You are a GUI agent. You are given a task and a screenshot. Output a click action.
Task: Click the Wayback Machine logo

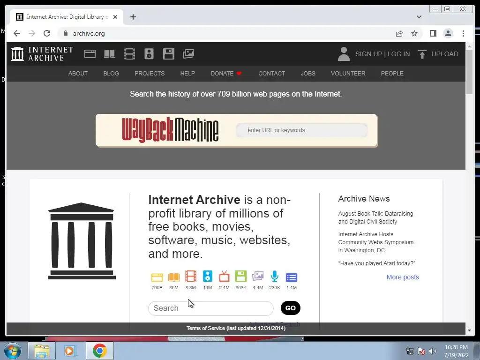170,130
